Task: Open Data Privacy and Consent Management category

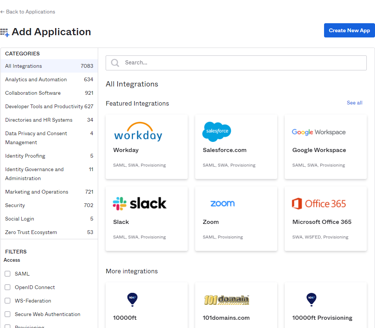Action: point(49,138)
